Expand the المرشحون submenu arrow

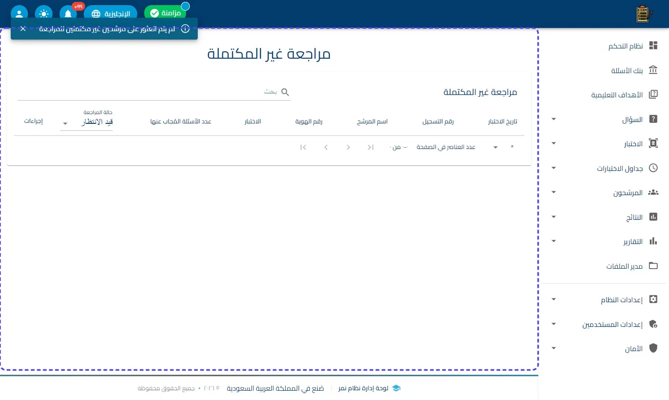[554, 192]
